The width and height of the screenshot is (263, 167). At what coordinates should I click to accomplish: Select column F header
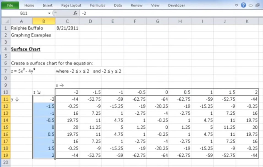(135, 21)
